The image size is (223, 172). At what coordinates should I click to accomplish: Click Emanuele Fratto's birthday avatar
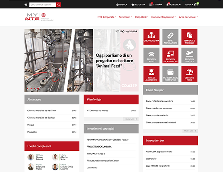[x=31, y=167]
